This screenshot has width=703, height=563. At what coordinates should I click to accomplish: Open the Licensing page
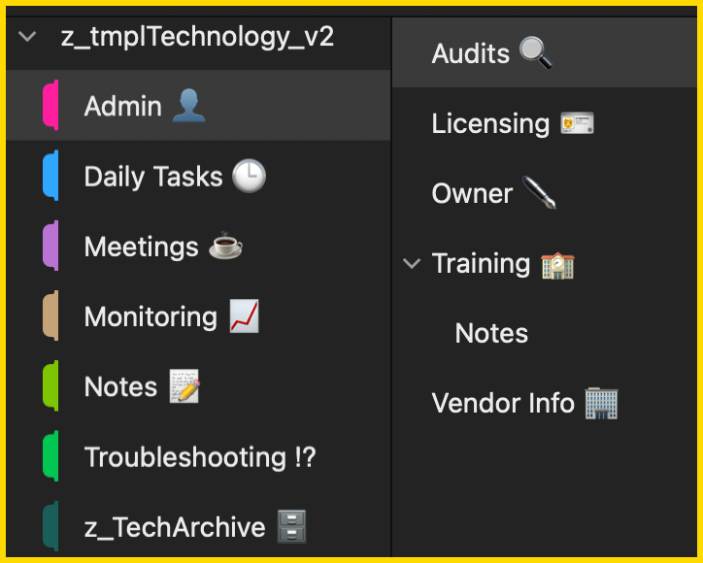[x=545, y=123]
